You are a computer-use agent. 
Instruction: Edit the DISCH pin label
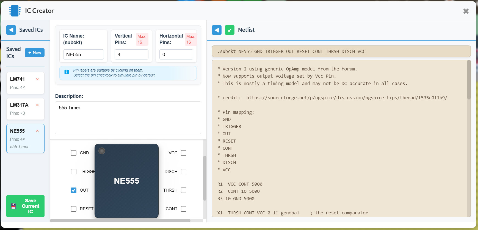[171, 172]
